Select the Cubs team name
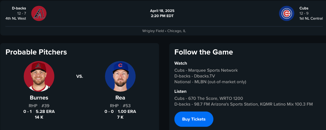Screen dimensions: 326x130 (304, 8)
